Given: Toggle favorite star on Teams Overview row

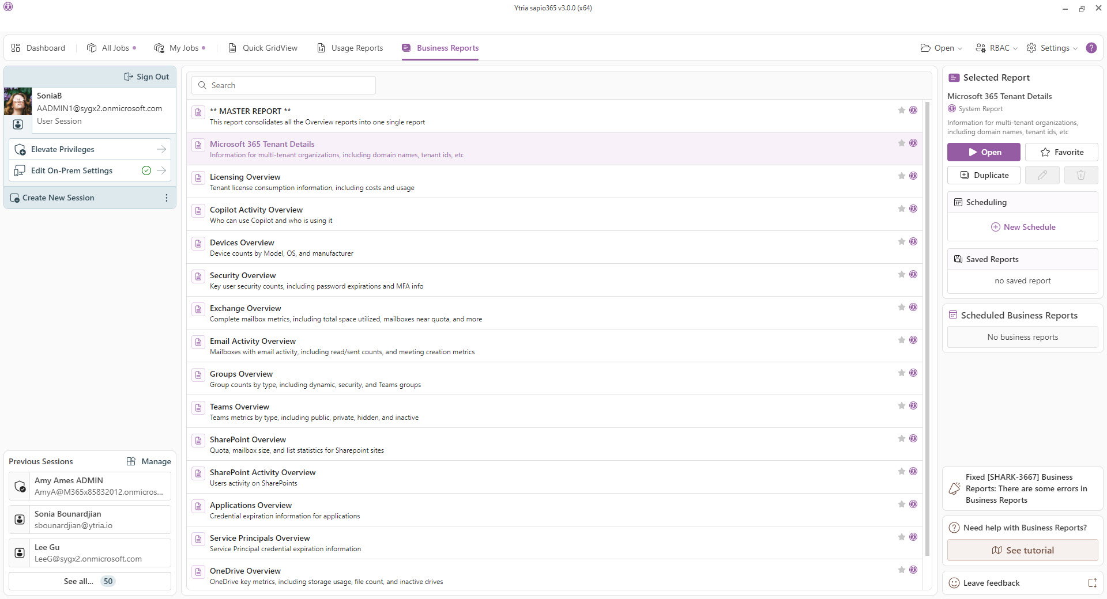Looking at the screenshot, I should pos(901,405).
